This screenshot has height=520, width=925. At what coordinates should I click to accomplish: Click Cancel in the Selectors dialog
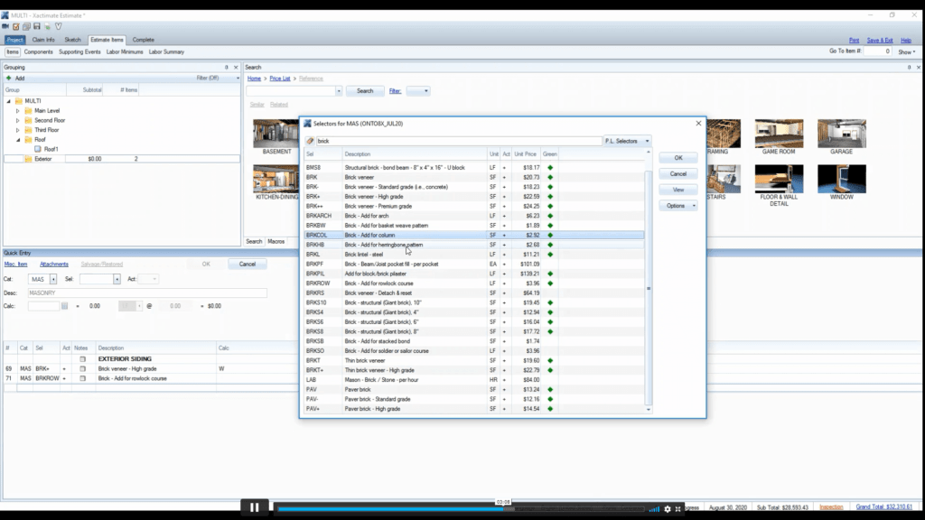click(678, 174)
